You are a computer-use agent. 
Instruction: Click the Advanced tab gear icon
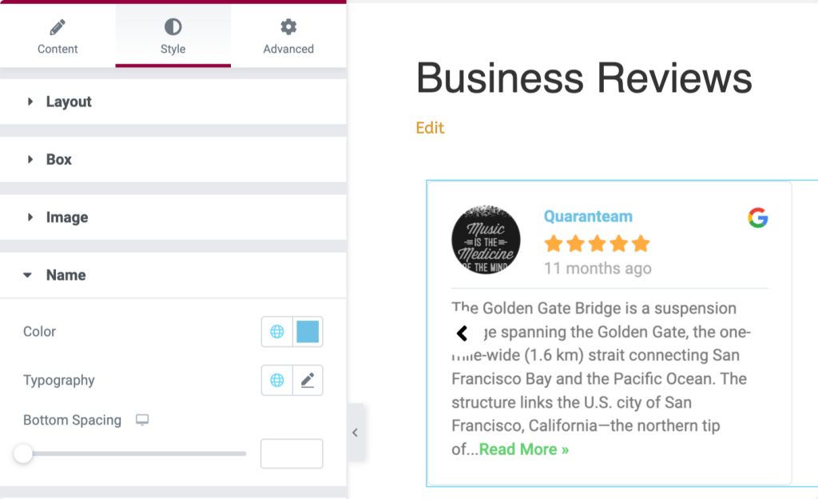point(288,28)
